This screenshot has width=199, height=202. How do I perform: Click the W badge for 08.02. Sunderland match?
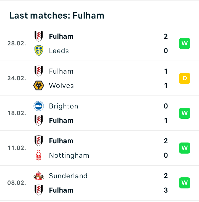click(185, 183)
